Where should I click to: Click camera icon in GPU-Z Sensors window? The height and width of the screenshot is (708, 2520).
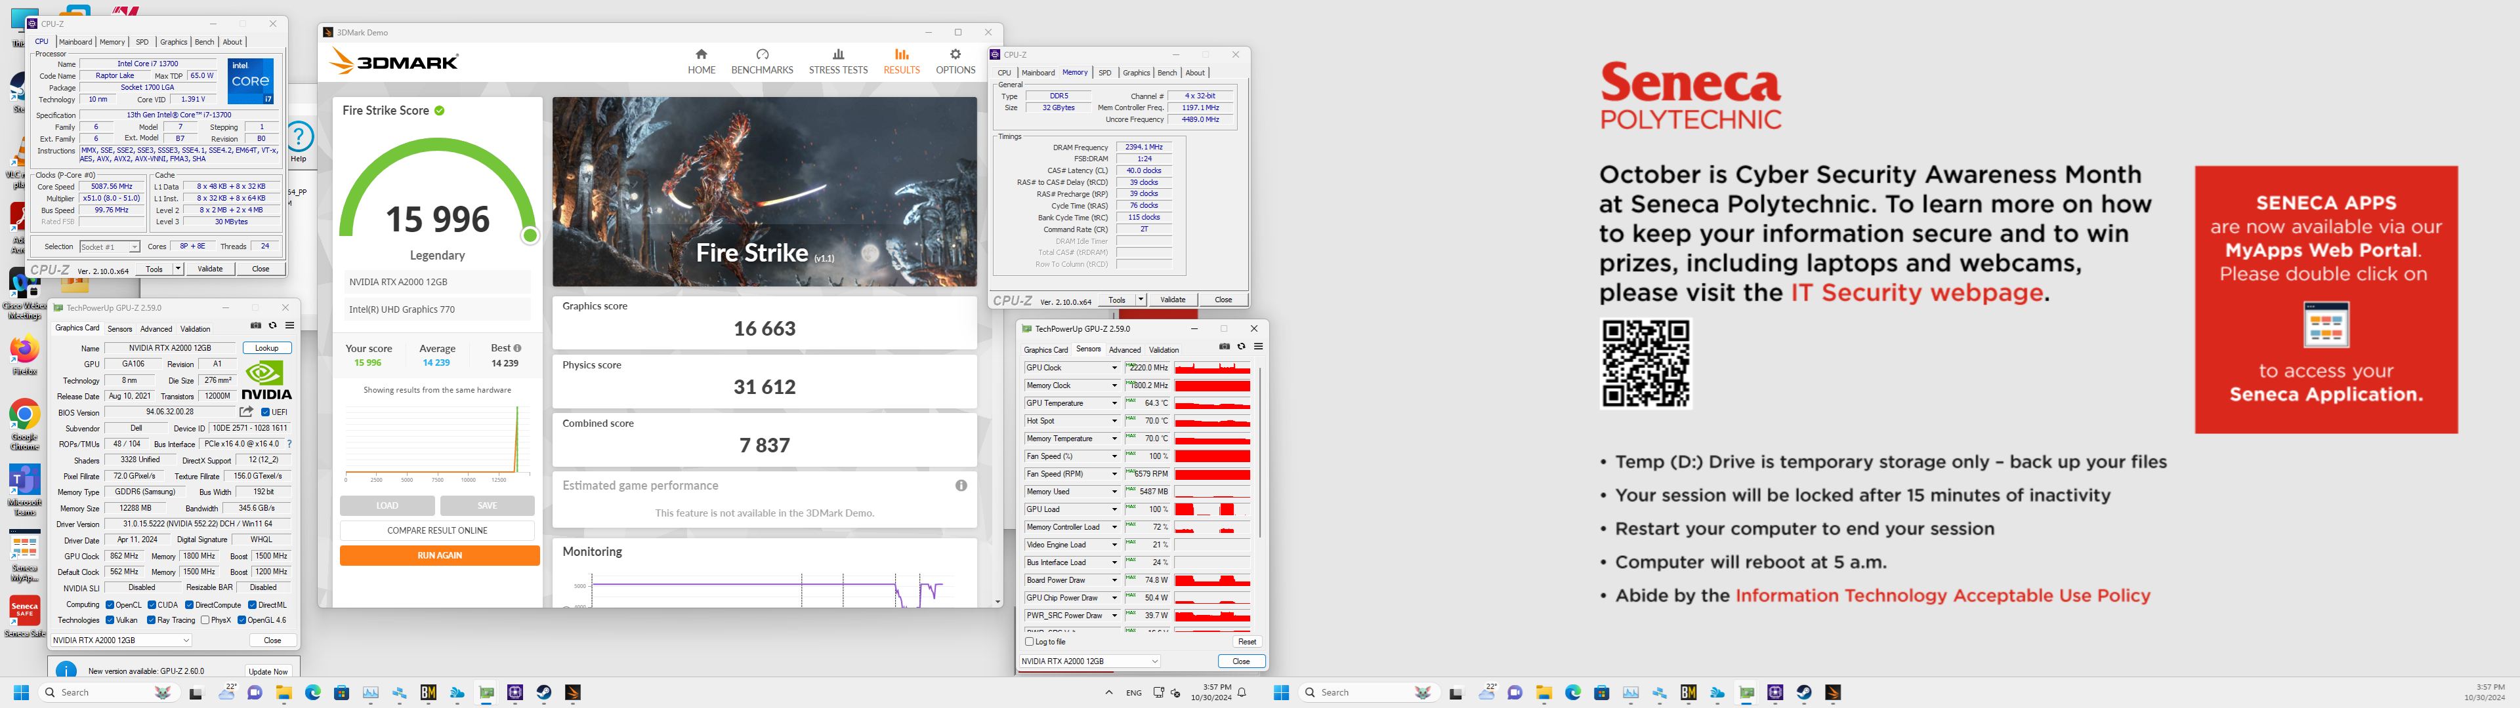[x=1224, y=346]
